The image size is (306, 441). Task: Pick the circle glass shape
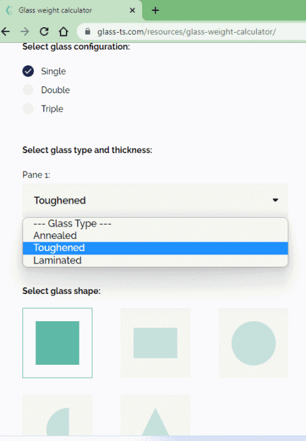pyautogui.click(x=254, y=343)
